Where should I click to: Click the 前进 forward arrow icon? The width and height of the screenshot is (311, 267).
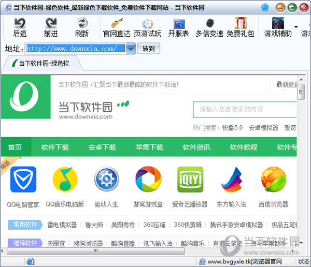tap(51, 23)
